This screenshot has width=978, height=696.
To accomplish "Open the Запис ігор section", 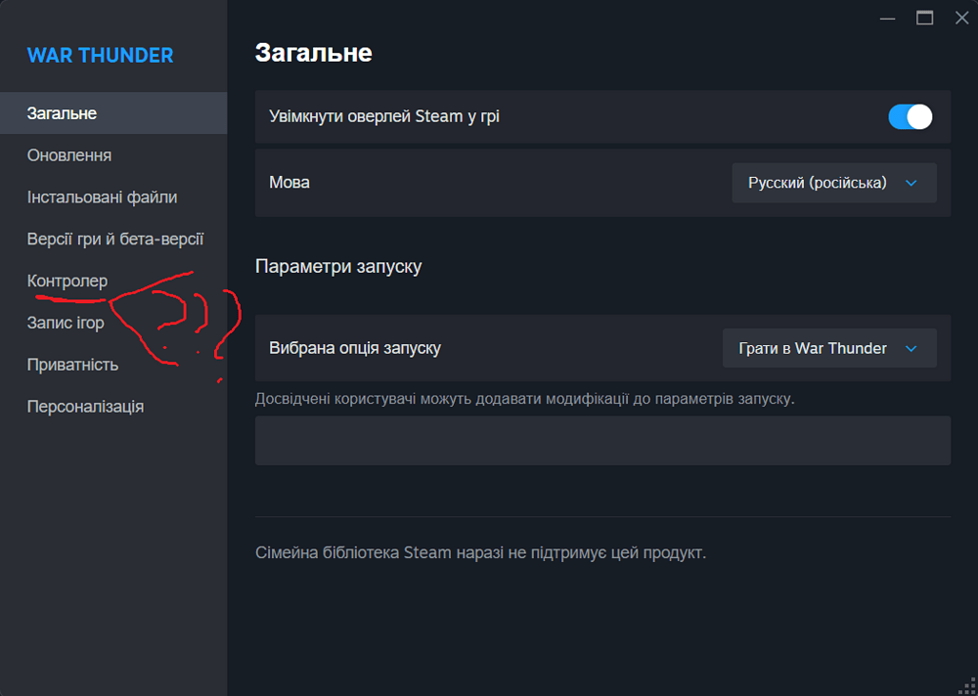I will [x=113, y=323].
